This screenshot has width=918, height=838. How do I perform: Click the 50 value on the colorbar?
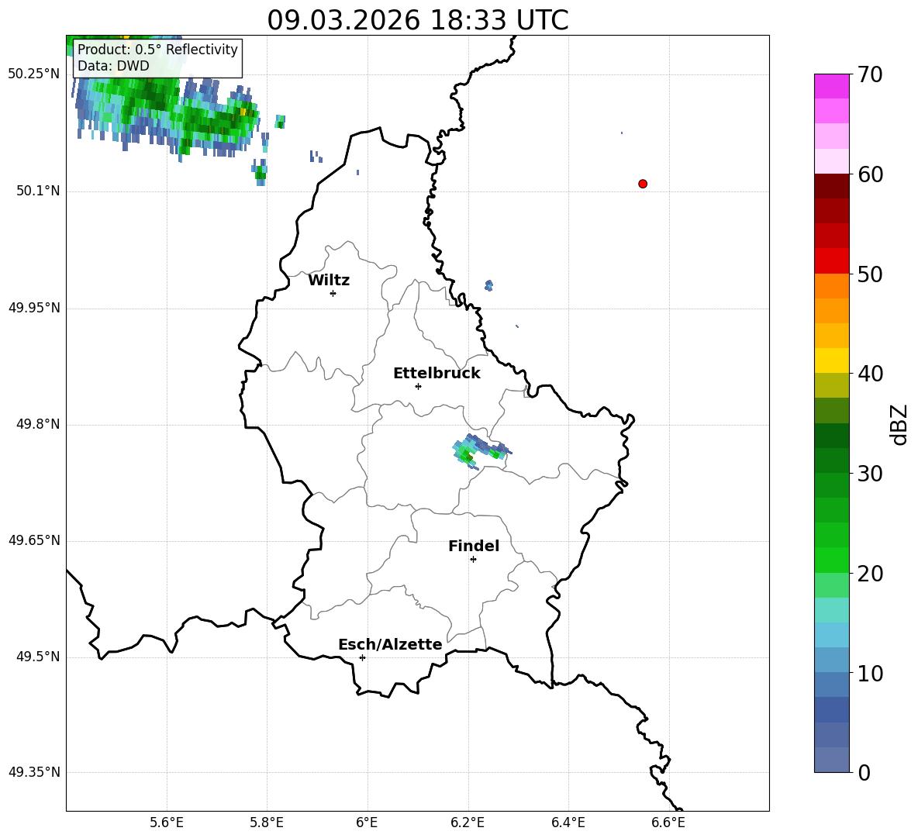(869, 274)
